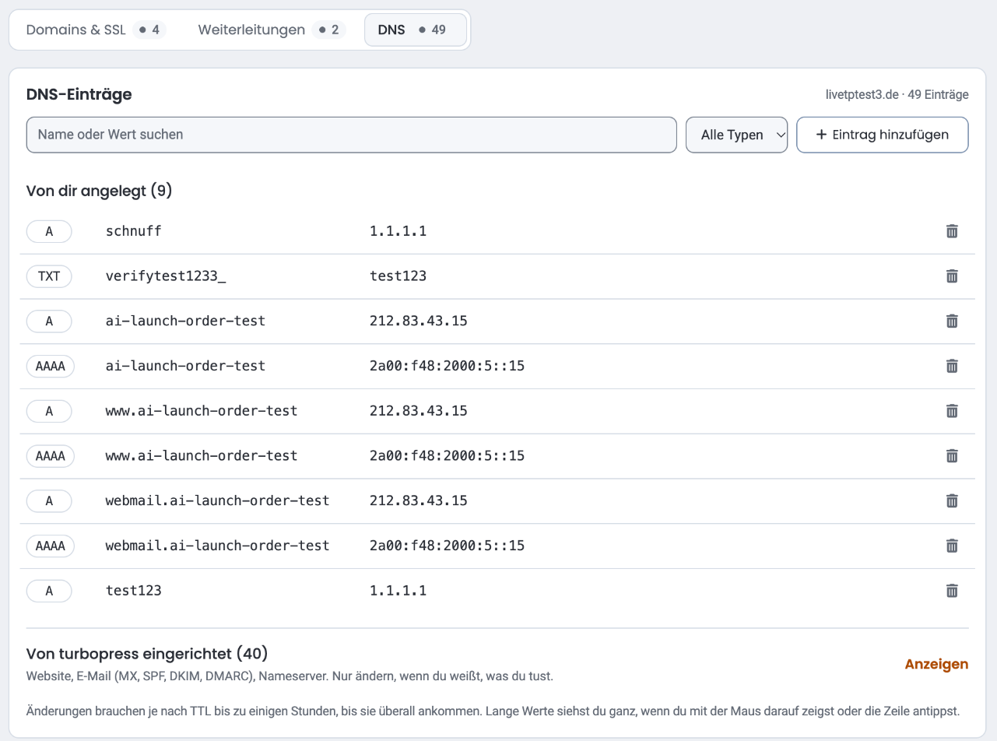Remove the webmail.ai-launch-order-test AAAA record

[951, 546]
